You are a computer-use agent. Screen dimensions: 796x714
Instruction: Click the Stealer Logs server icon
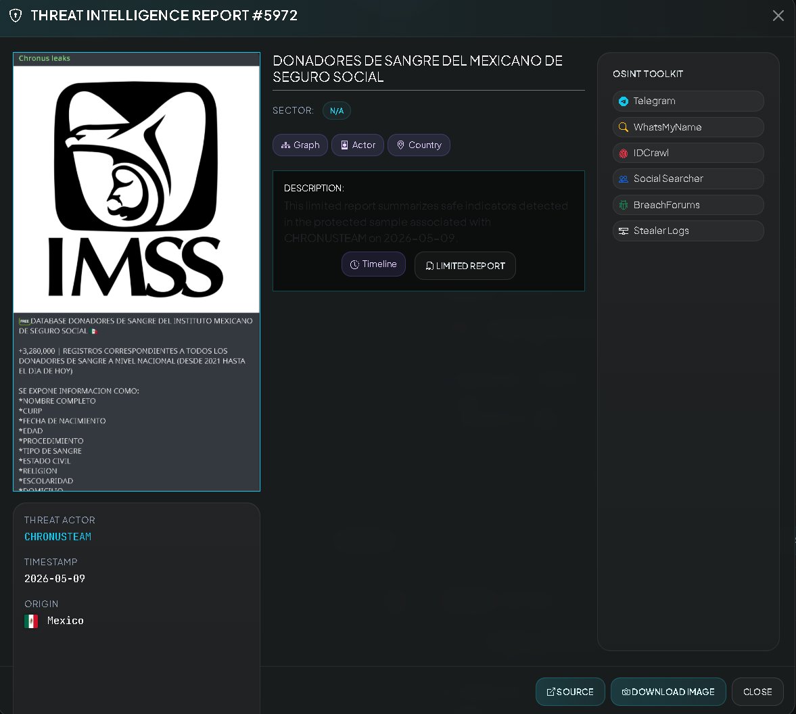pos(624,231)
